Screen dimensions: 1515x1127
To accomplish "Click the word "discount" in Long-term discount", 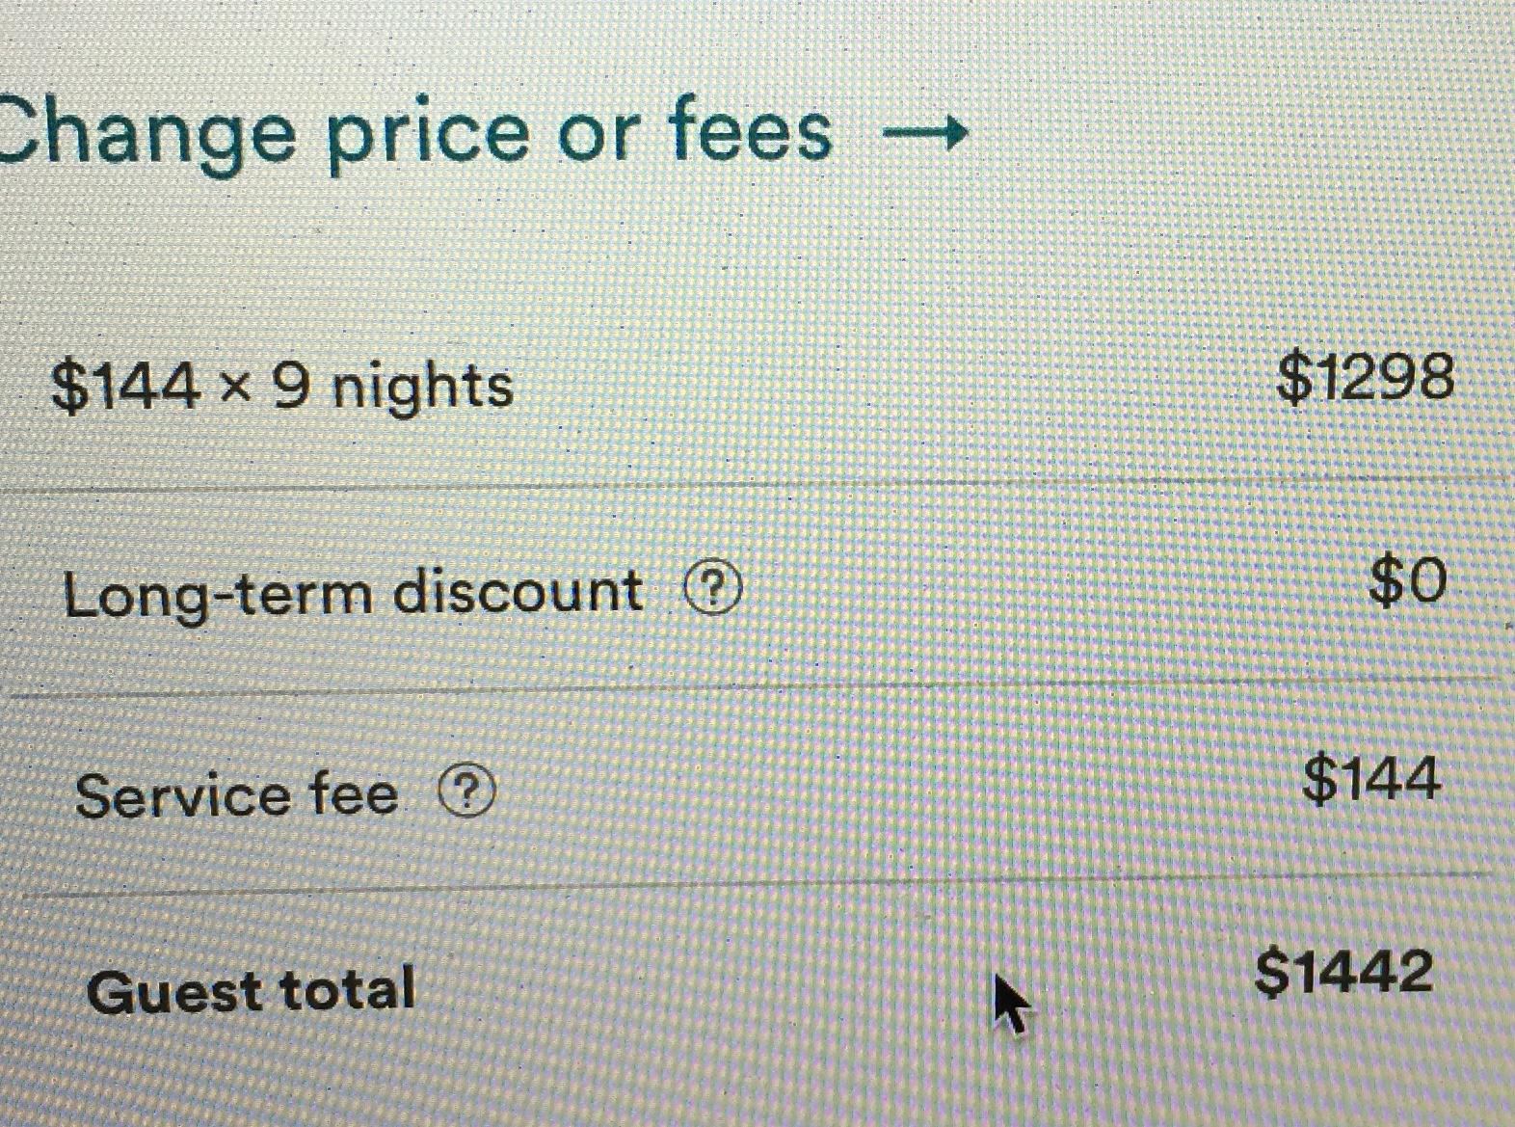I will [x=518, y=590].
